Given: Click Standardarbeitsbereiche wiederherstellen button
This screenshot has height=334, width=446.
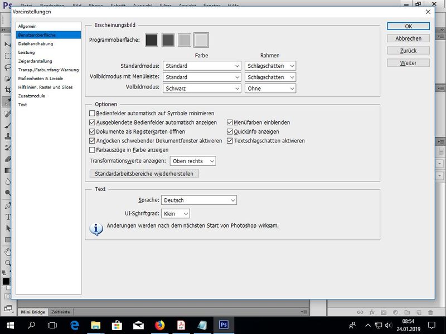Looking at the screenshot, I should [x=144, y=174].
